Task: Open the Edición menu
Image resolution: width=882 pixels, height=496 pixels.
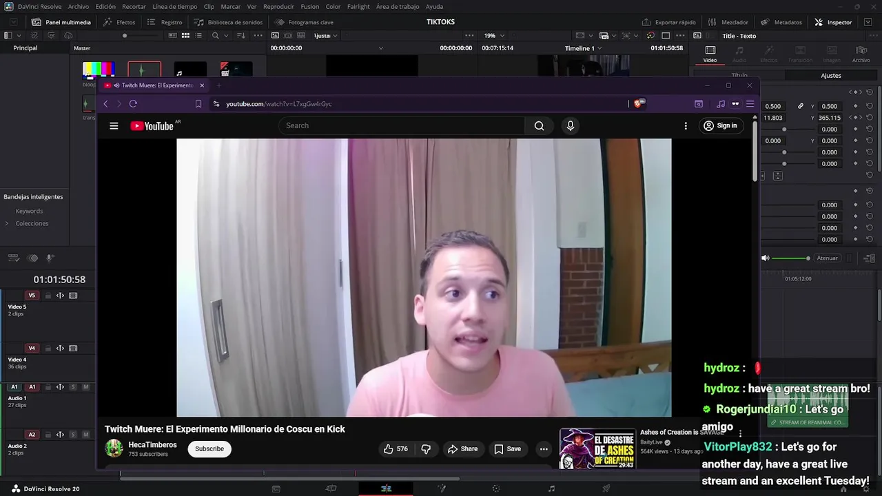Action: click(x=105, y=6)
